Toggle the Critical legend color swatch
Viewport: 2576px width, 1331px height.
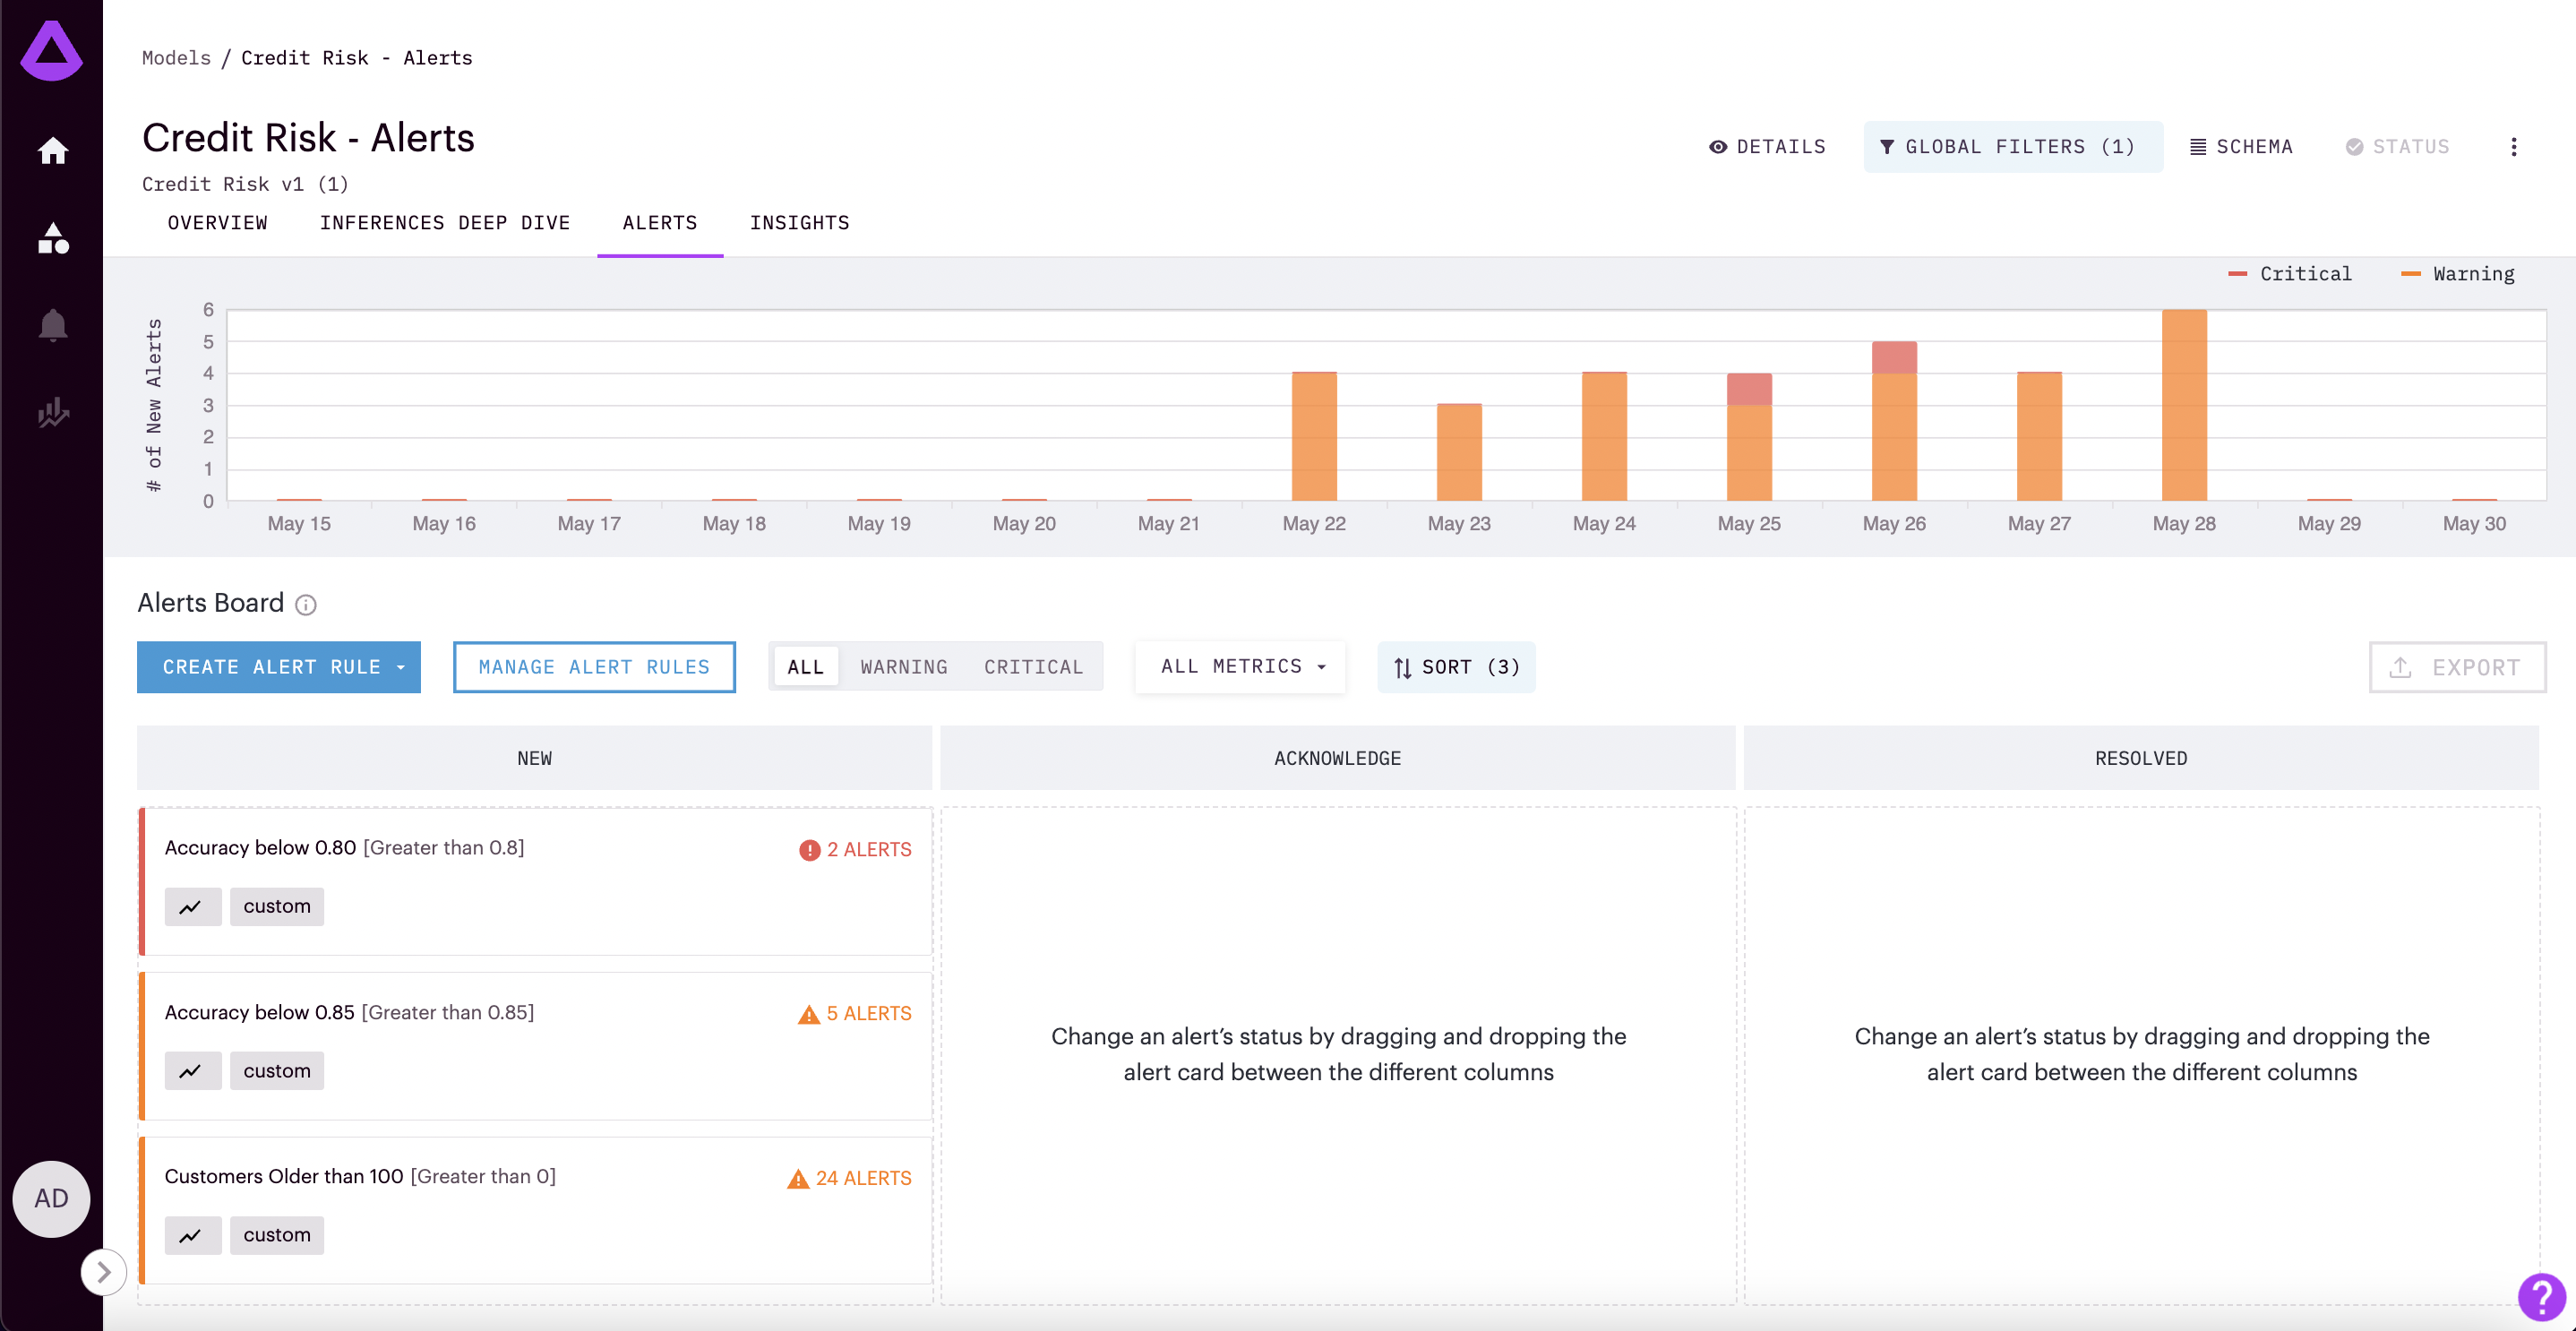(x=2237, y=274)
